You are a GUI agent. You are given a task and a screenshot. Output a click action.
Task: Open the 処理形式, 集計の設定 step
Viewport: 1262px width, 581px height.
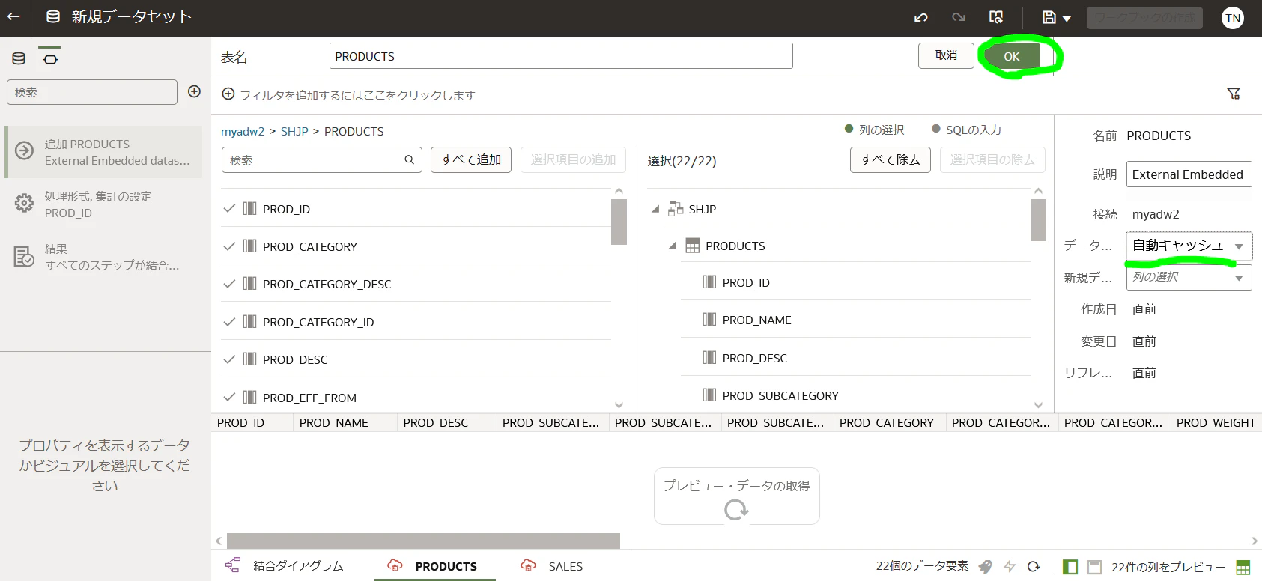(104, 204)
